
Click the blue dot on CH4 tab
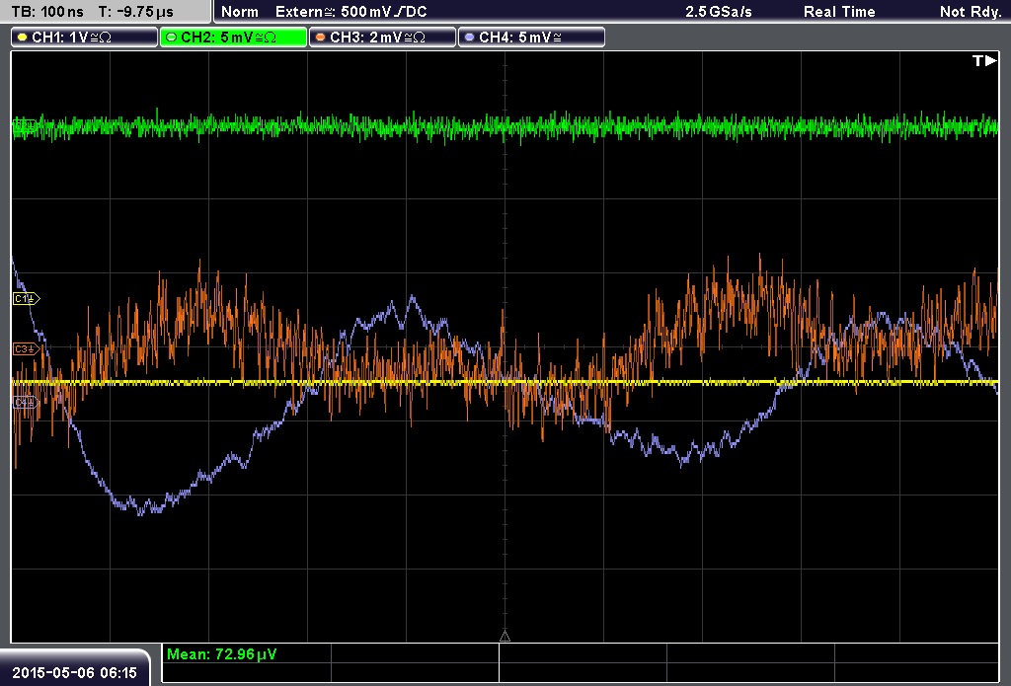coord(469,38)
